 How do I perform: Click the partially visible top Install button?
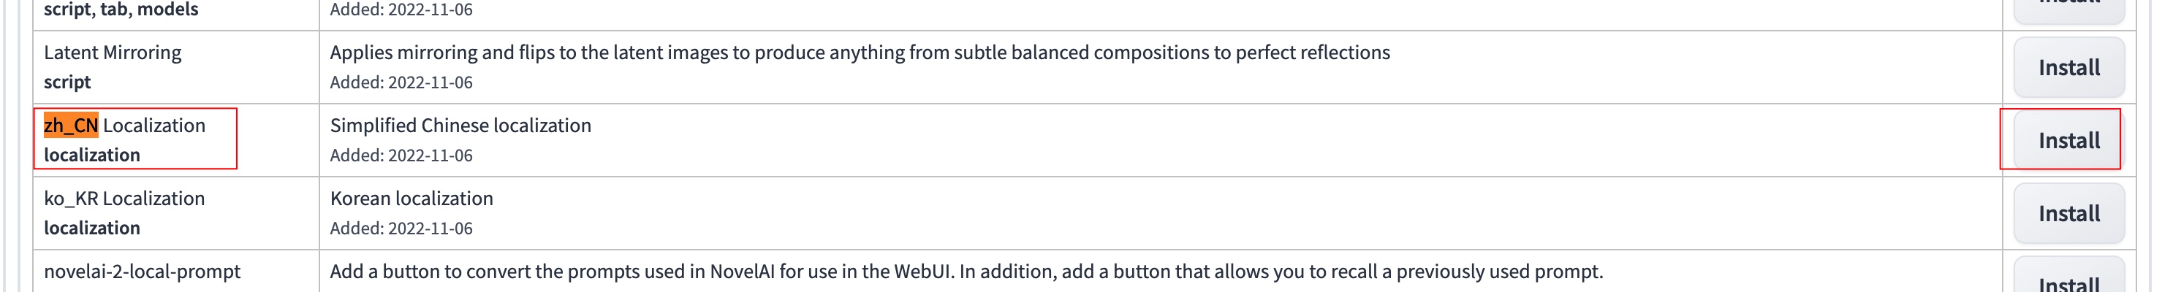pyautogui.click(x=2068, y=7)
